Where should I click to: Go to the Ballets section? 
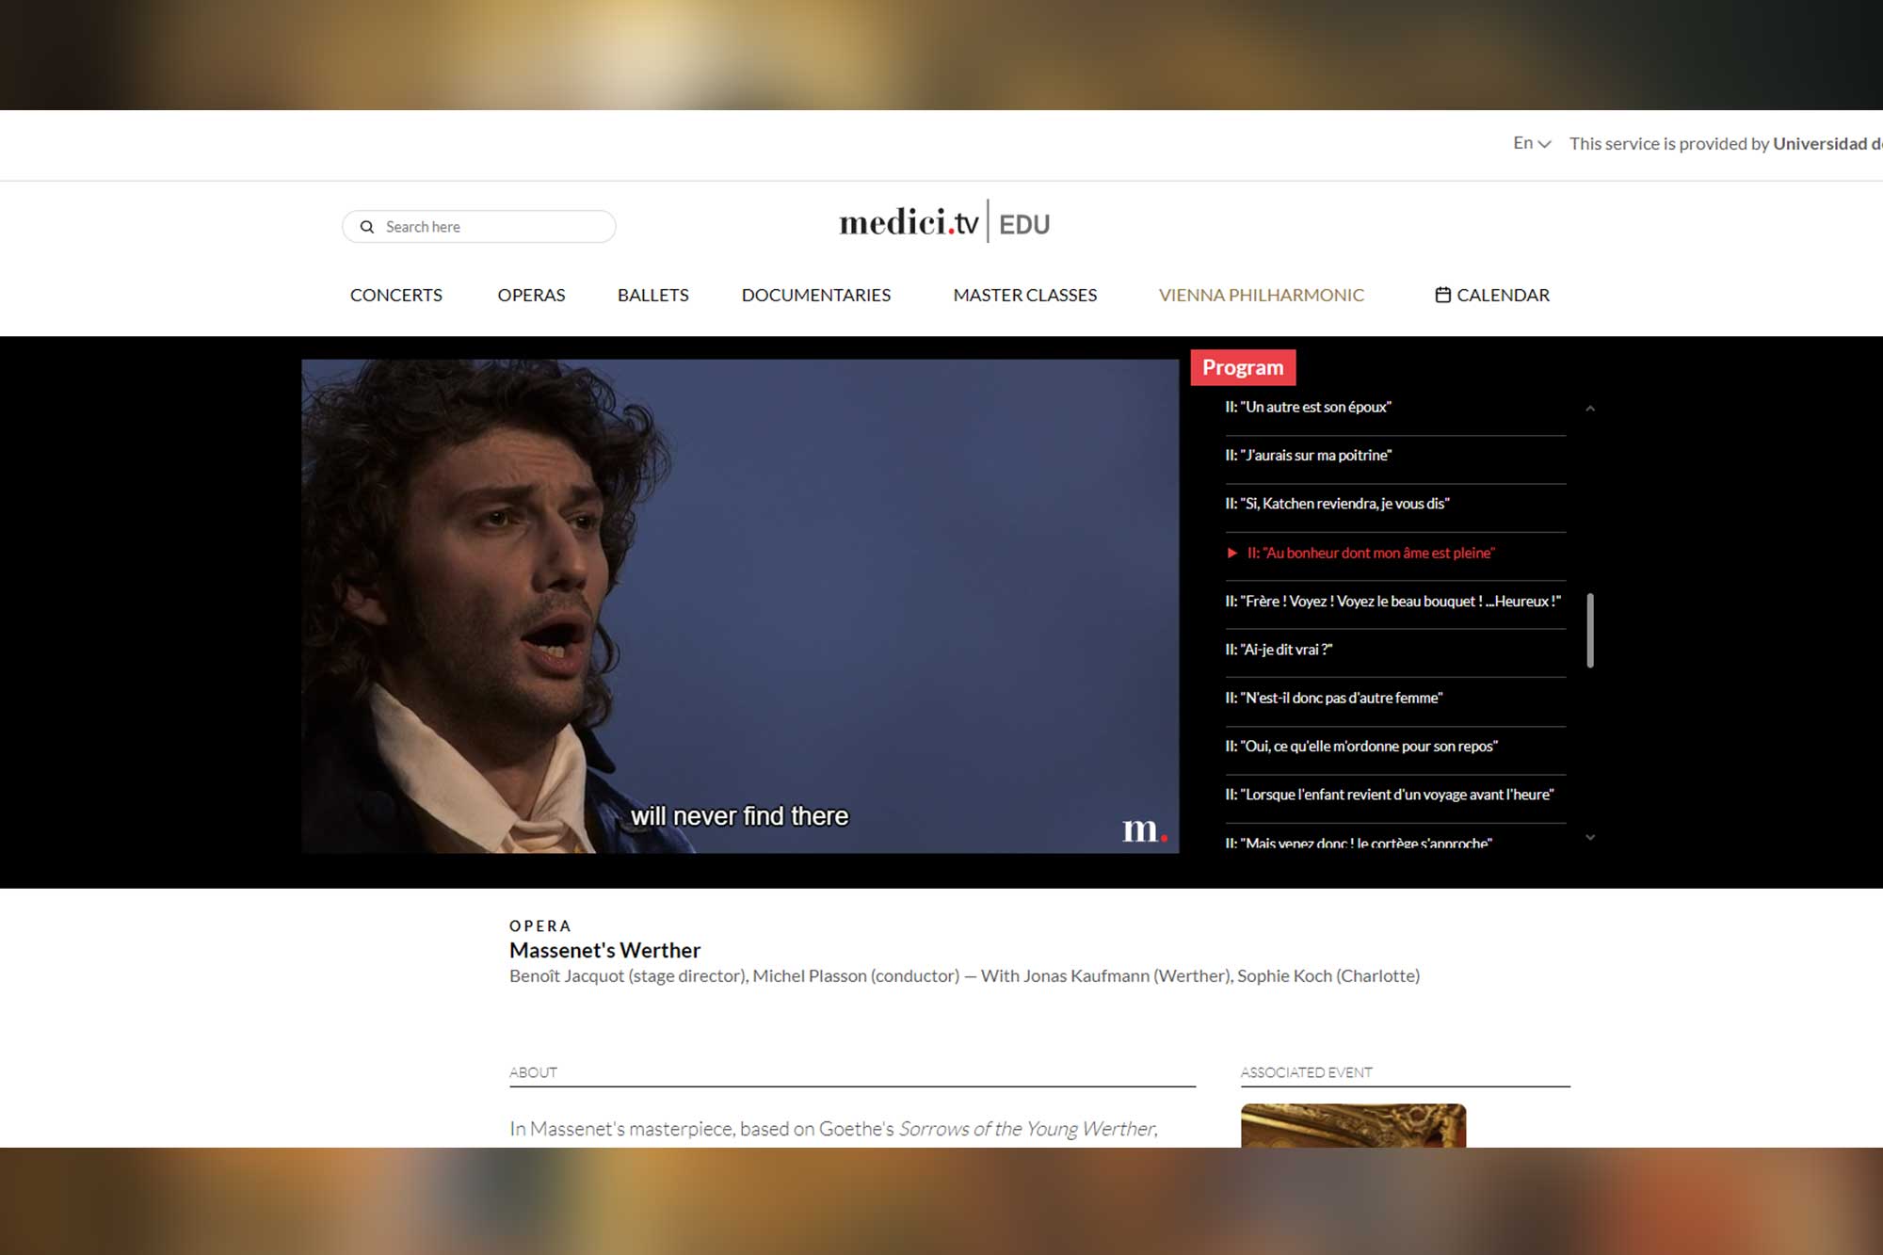[x=653, y=295]
